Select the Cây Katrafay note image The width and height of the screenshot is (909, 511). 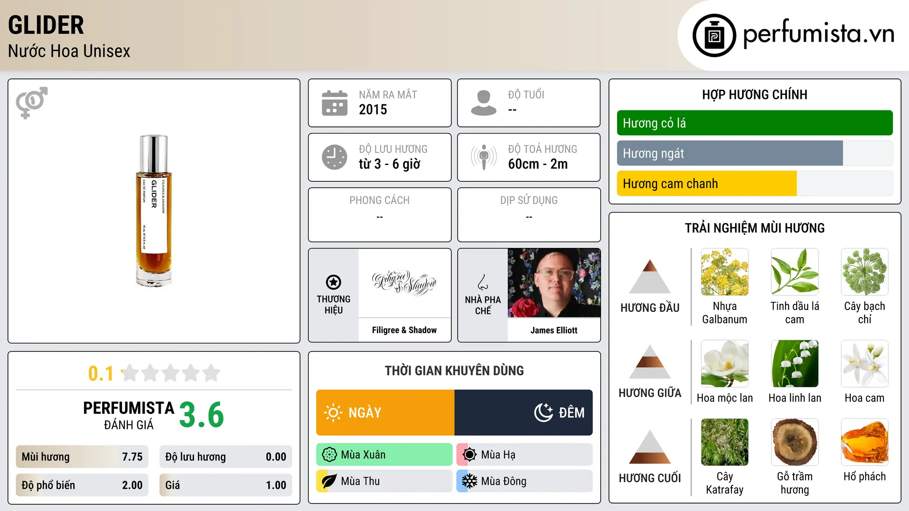coord(725,442)
